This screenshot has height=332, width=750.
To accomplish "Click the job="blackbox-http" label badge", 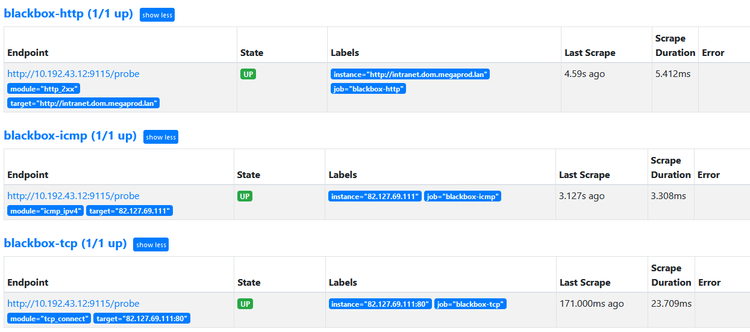I will click(x=369, y=89).
